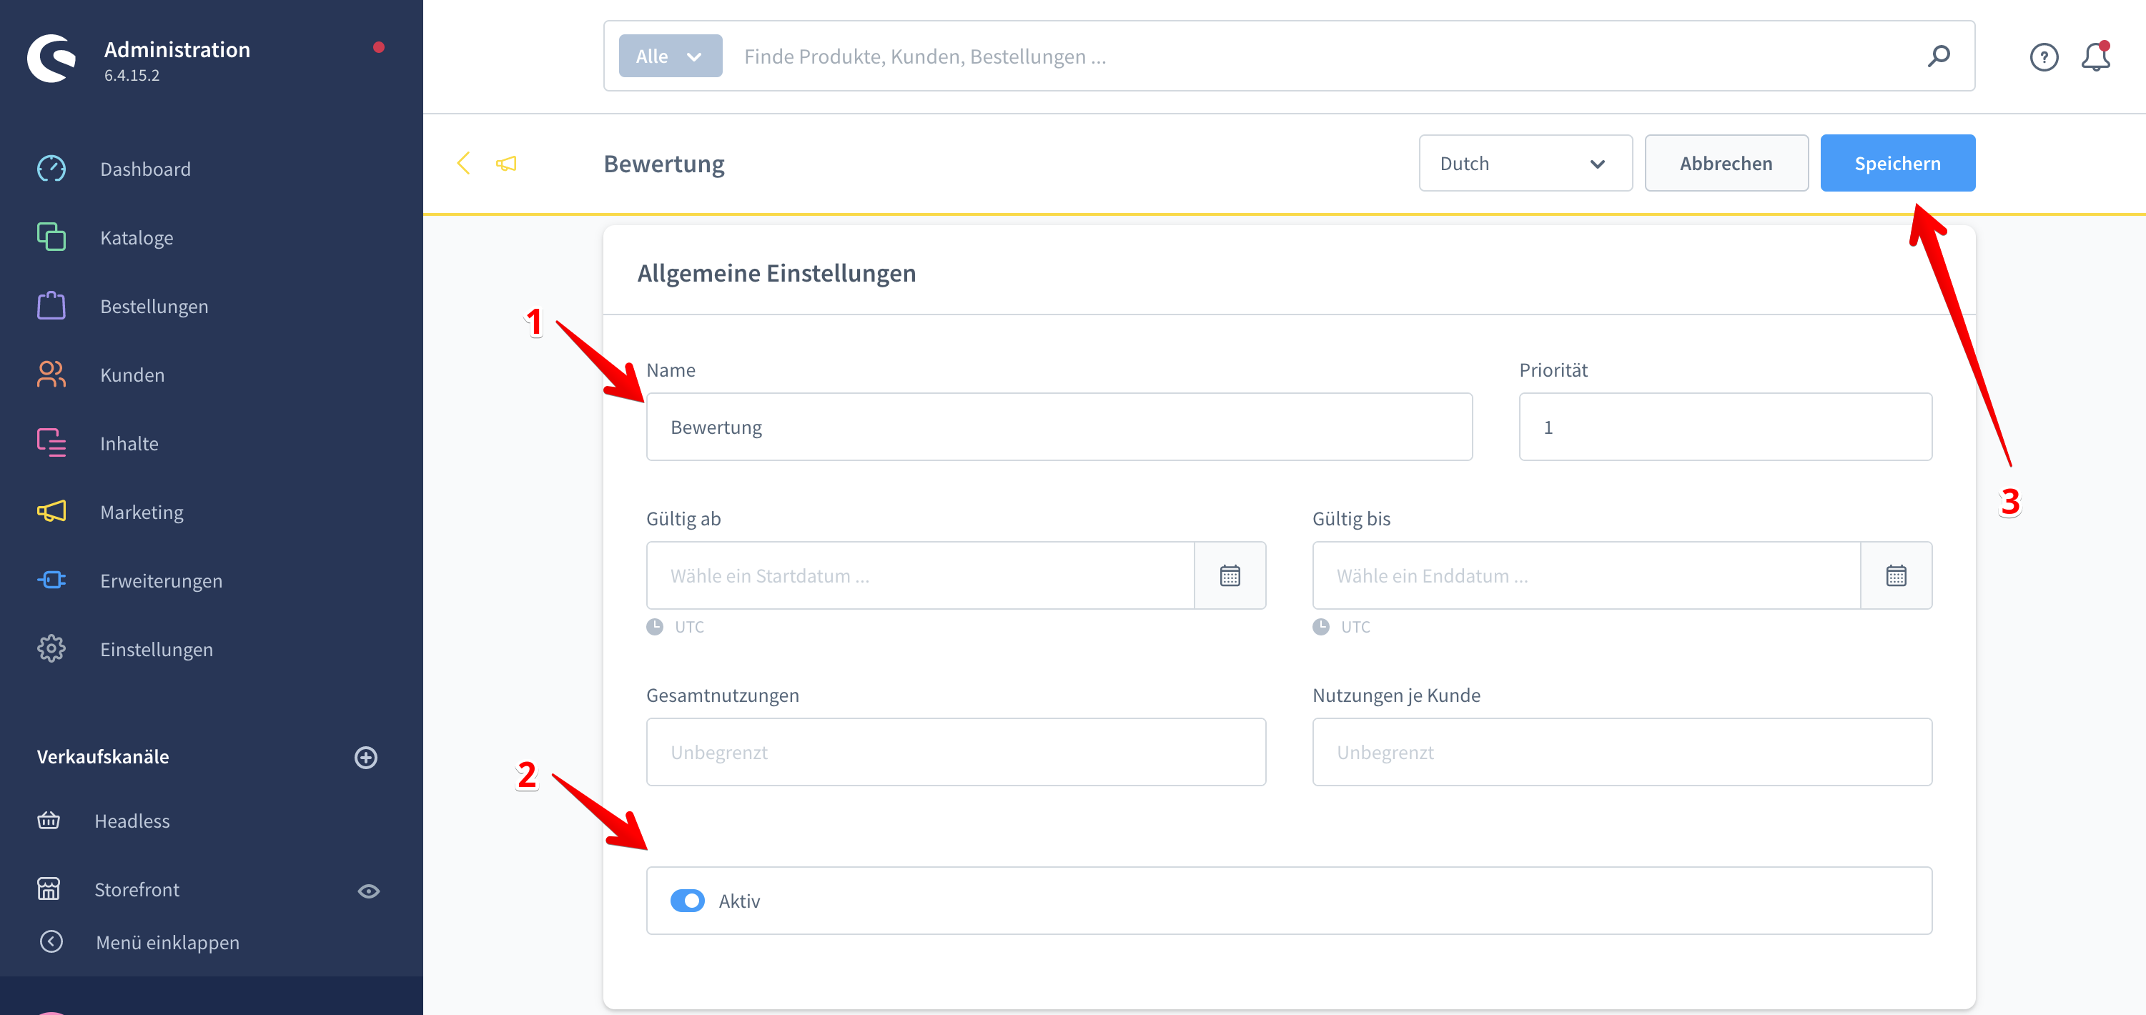Add a new Verkaufskanäle sales channel

click(x=366, y=757)
